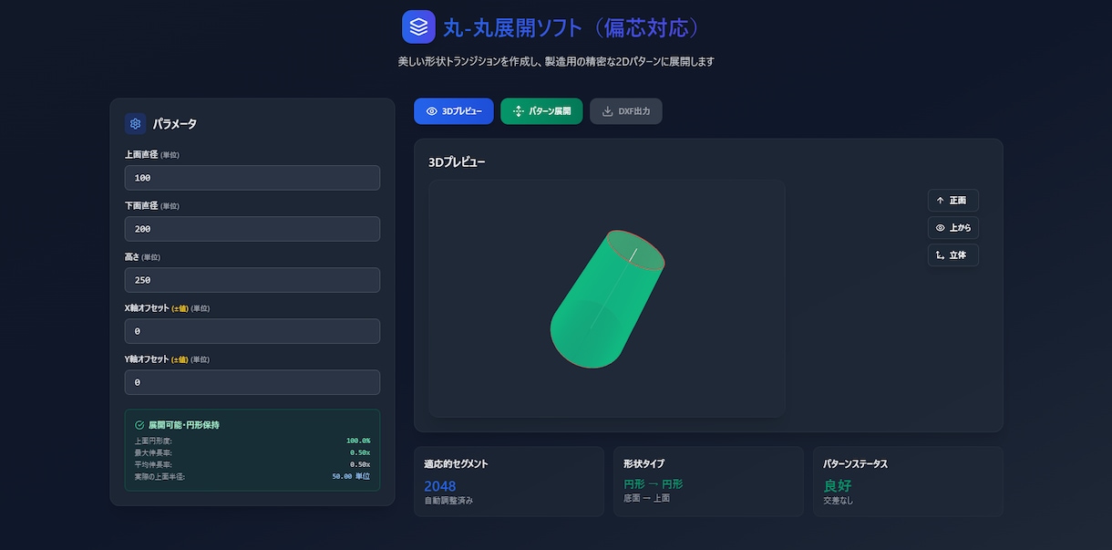Click the 良好 pattern status text
The image size is (1112, 550).
[838, 486]
